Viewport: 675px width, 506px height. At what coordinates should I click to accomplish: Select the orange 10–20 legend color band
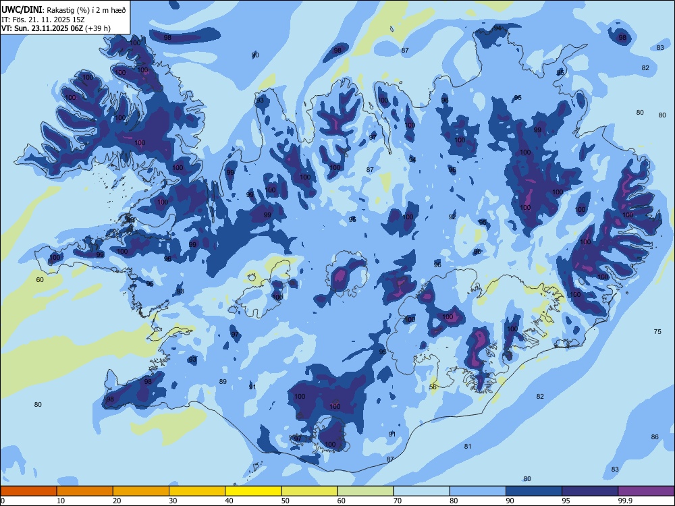(85, 491)
